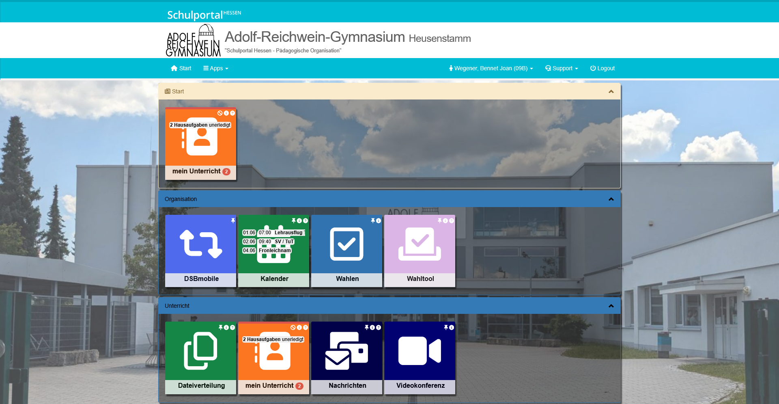The width and height of the screenshot is (779, 404).
Task: Collapse the Start section
Action: coord(611,91)
